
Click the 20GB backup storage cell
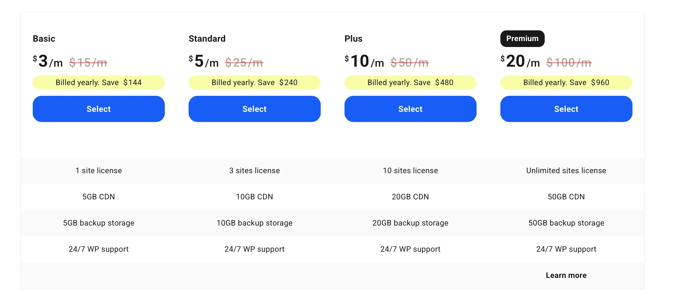click(410, 223)
